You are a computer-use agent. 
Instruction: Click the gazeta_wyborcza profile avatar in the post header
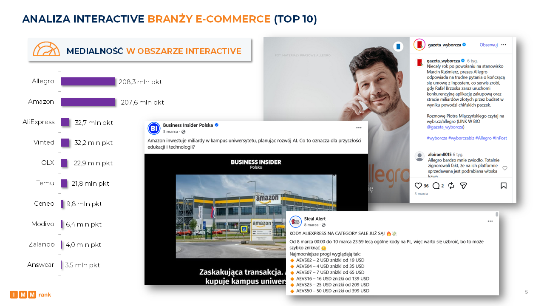(420, 45)
